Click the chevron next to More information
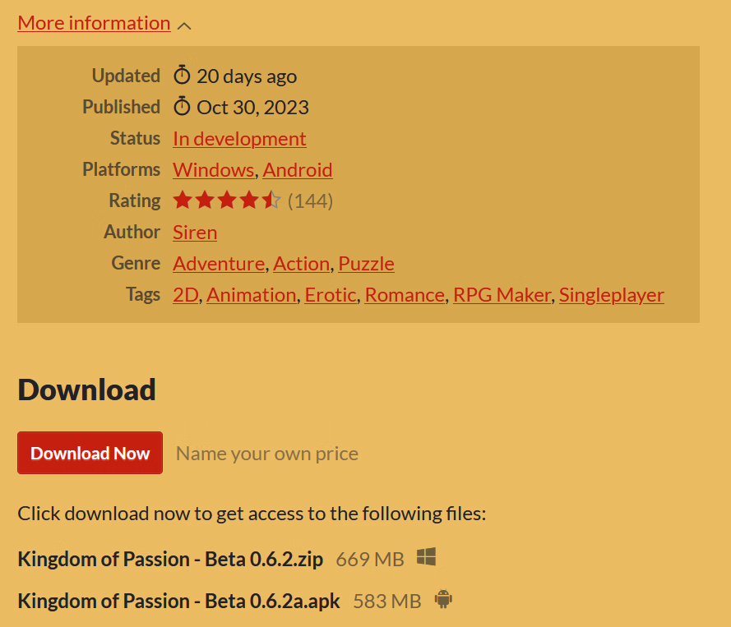 tap(184, 25)
